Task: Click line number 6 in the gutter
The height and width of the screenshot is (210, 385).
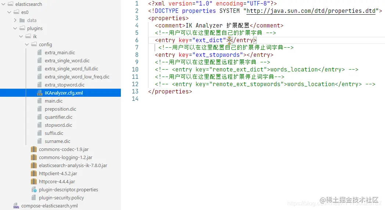Action: pos(137,40)
